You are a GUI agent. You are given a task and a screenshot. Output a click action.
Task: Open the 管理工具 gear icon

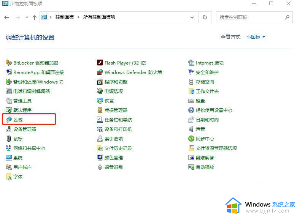point(9,101)
